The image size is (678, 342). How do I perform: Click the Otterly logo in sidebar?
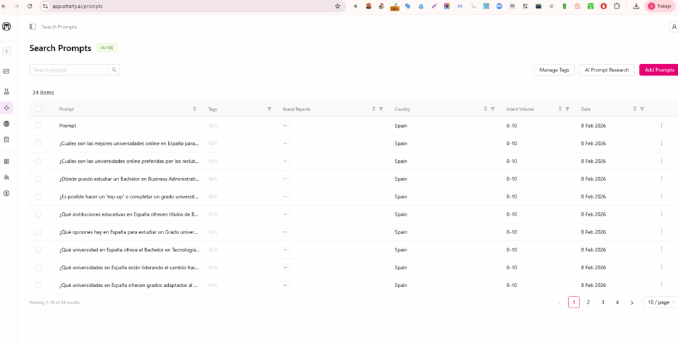(x=7, y=26)
